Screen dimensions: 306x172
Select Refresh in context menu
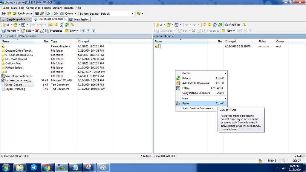click(x=201, y=78)
